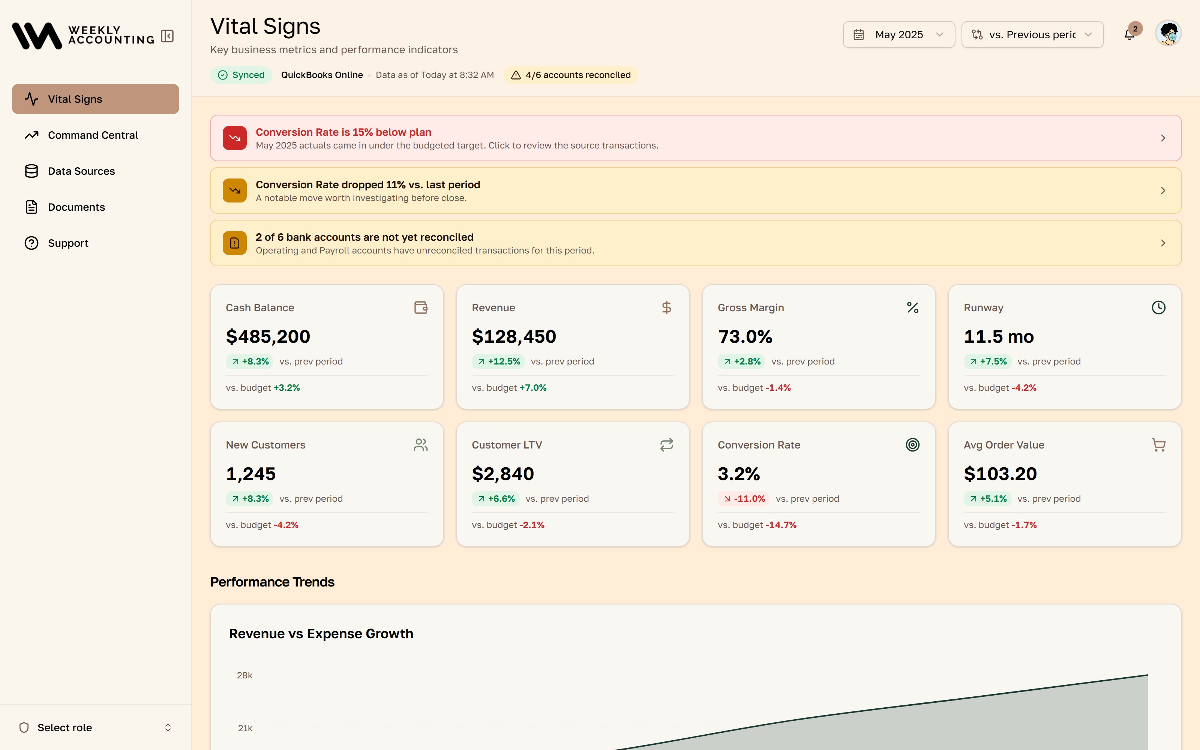The height and width of the screenshot is (750, 1200).
Task: Click the warning triangle on reconciled badge
Action: click(x=516, y=75)
